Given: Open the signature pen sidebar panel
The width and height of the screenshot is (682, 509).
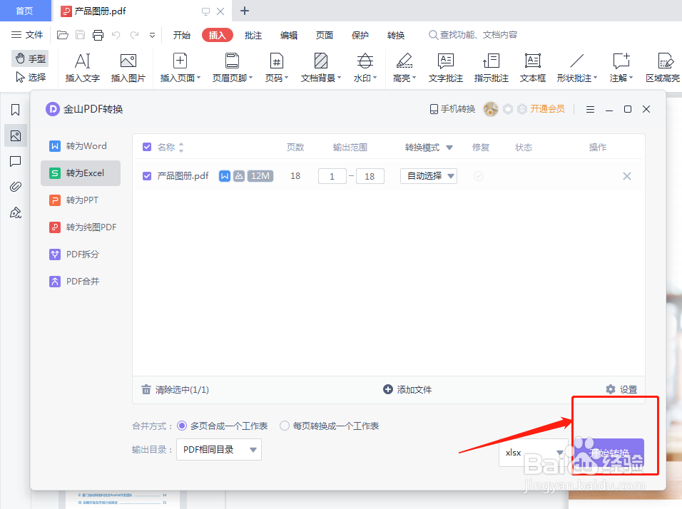Looking at the screenshot, I should [x=16, y=212].
